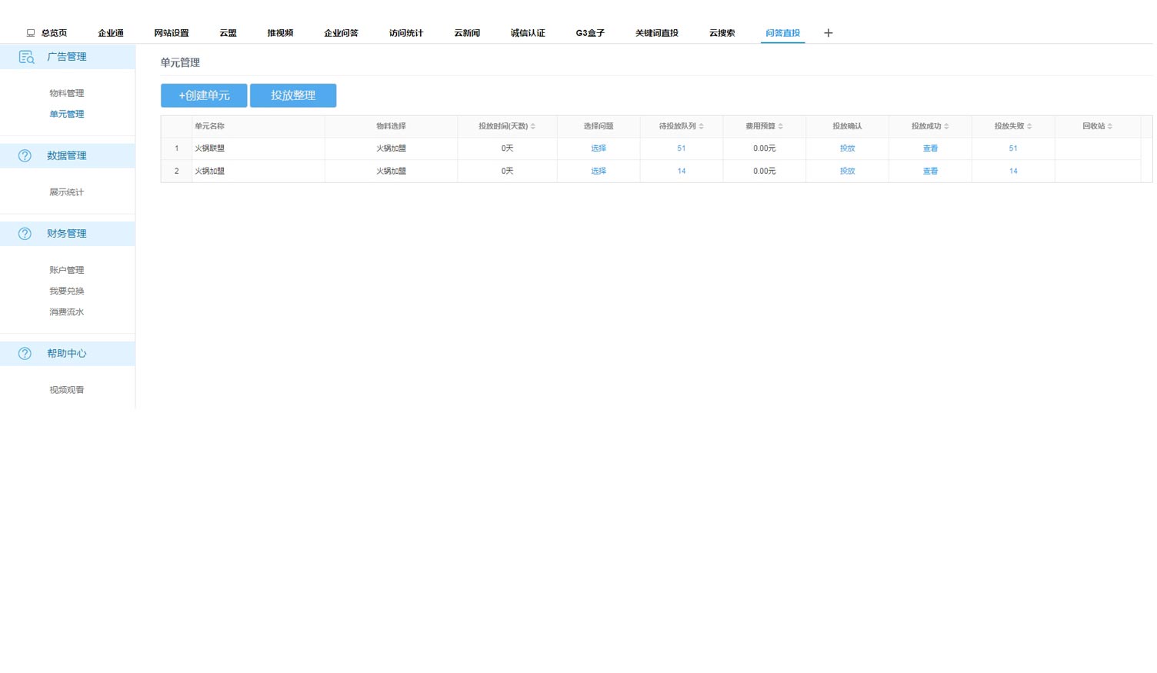Click 0.00元 budget in 火锅联盟 row
Image resolution: width=1157 pixels, height=673 pixels.
pos(765,148)
